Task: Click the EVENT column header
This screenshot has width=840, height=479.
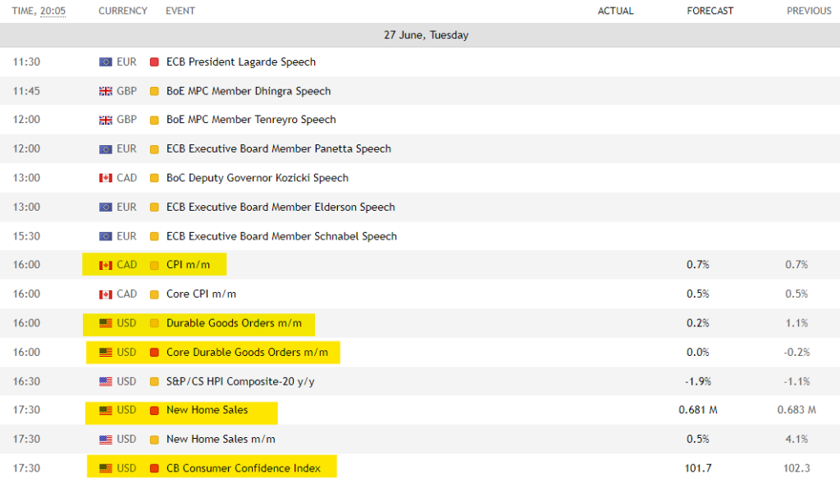Action: (180, 11)
